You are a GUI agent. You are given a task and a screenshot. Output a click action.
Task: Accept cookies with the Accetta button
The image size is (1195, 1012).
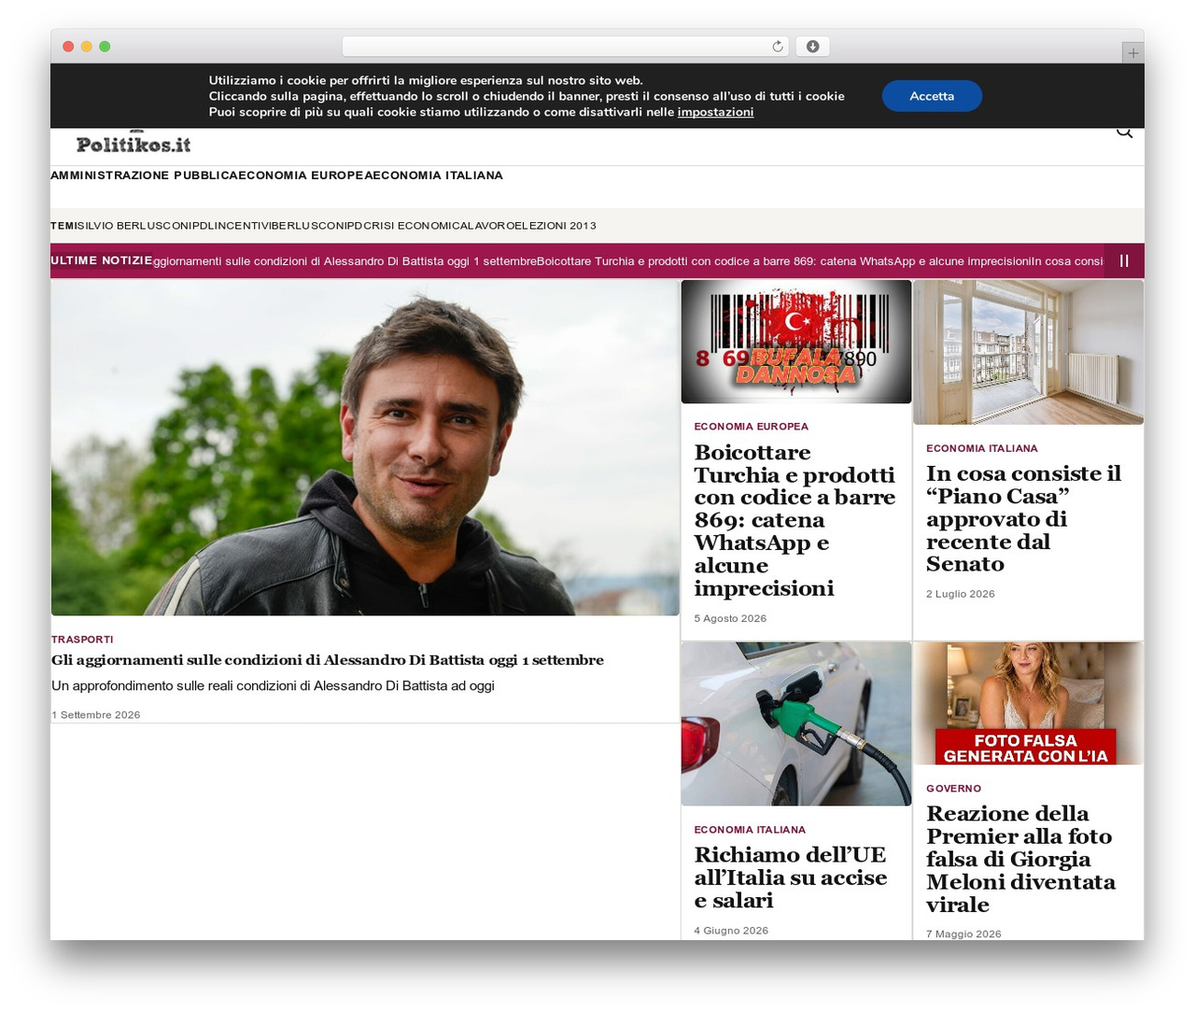pyautogui.click(x=932, y=96)
